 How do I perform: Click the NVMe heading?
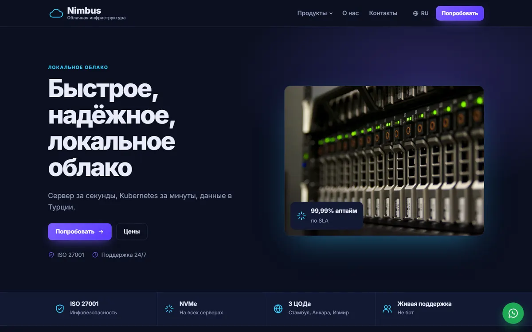pos(188,304)
